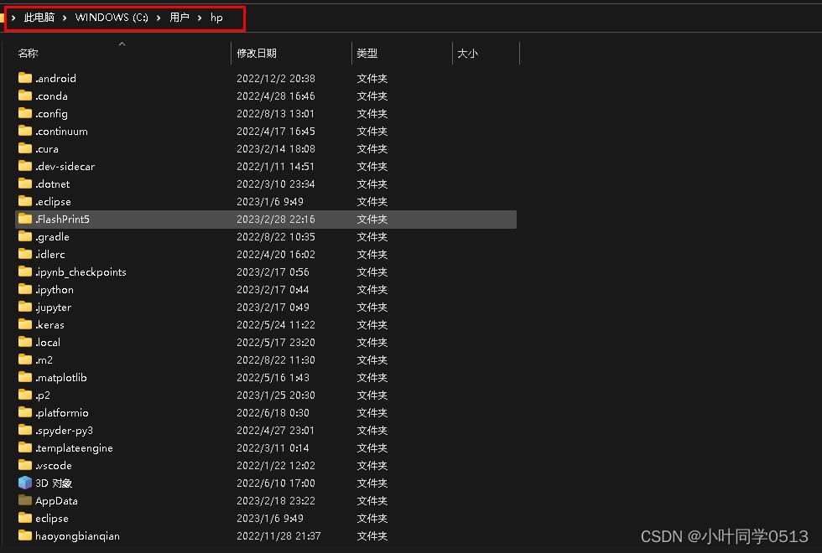Go to 用户 in the breadcrumb path
822x553 pixels.
pyautogui.click(x=179, y=18)
